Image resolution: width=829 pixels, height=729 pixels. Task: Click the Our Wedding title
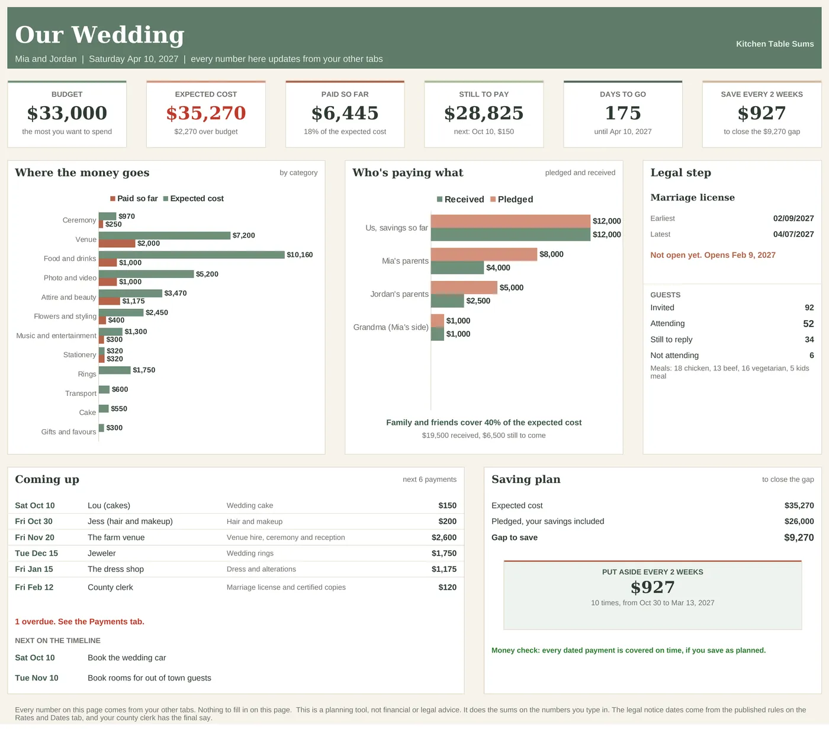(99, 35)
